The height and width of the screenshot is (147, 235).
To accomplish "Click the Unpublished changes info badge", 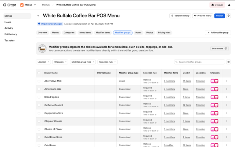I will (x=50, y=24).
